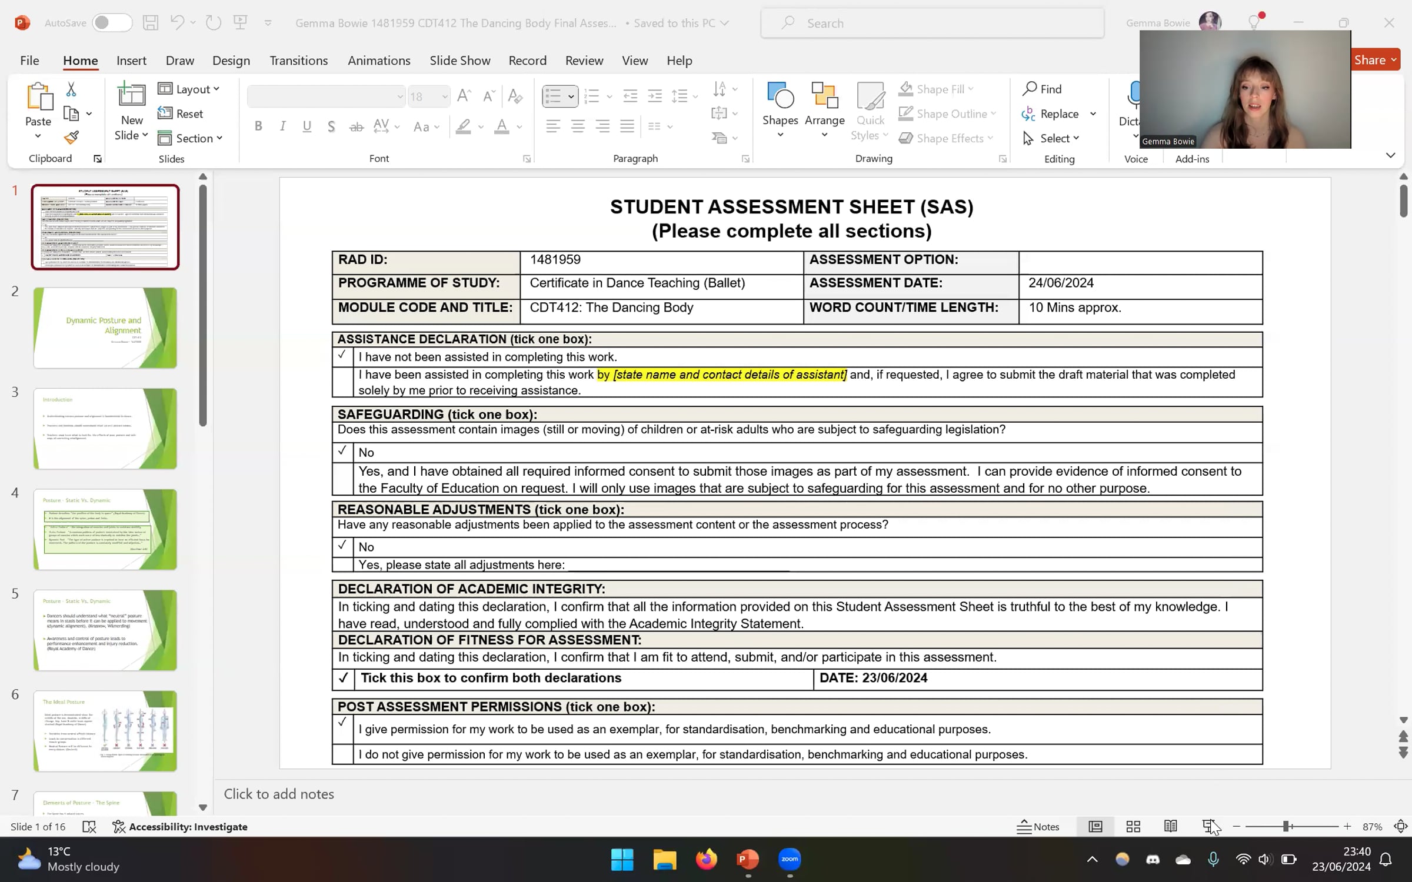The image size is (1412, 882).
Task: Toggle the AutoSave switch
Action: coord(111,22)
